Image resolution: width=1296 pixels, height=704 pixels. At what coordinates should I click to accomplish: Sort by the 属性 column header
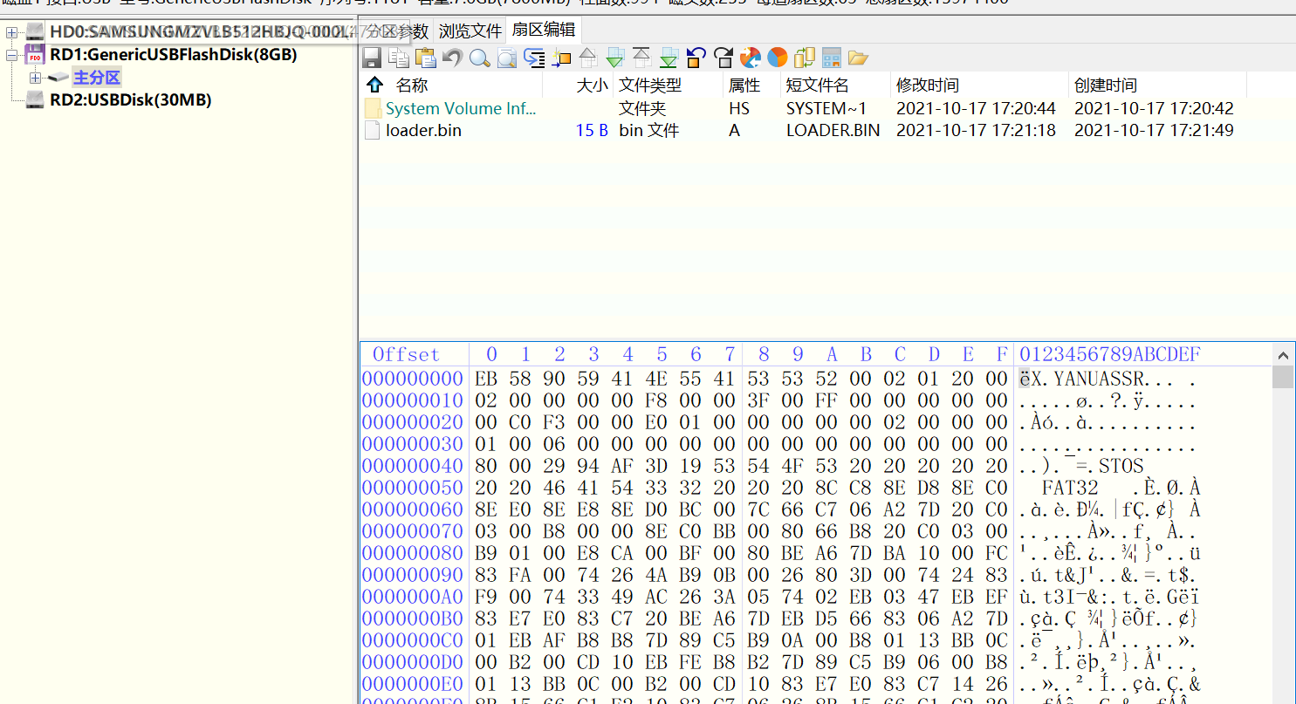(x=744, y=85)
